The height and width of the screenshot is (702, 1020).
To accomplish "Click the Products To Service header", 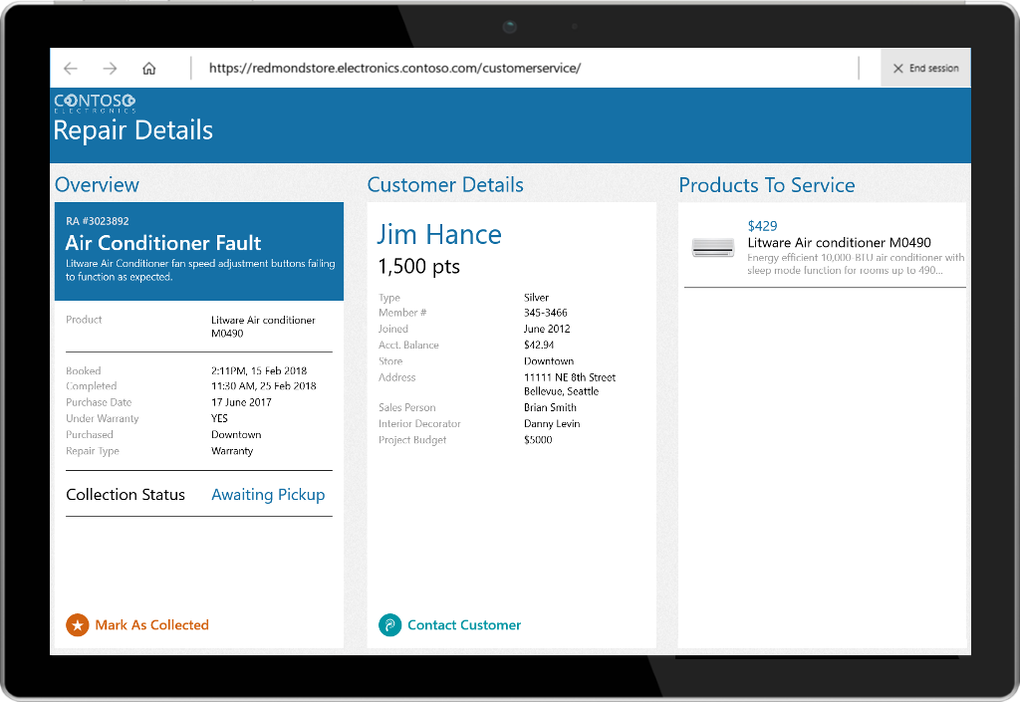I will click(x=767, y=185).
